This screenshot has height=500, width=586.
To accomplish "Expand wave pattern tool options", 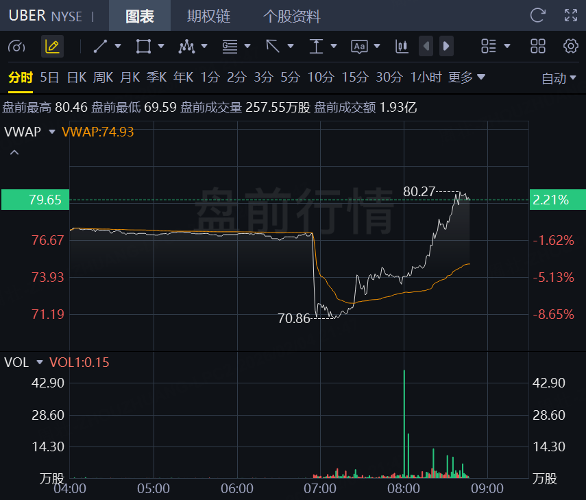I will [204, 46].
